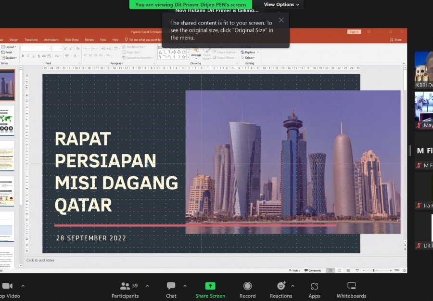Open the Section dropdown
The height and width of the screenshot is (301, 433).
[9, 58]
